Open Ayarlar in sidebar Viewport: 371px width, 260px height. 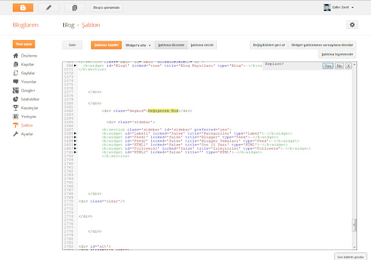click(27, 134)
